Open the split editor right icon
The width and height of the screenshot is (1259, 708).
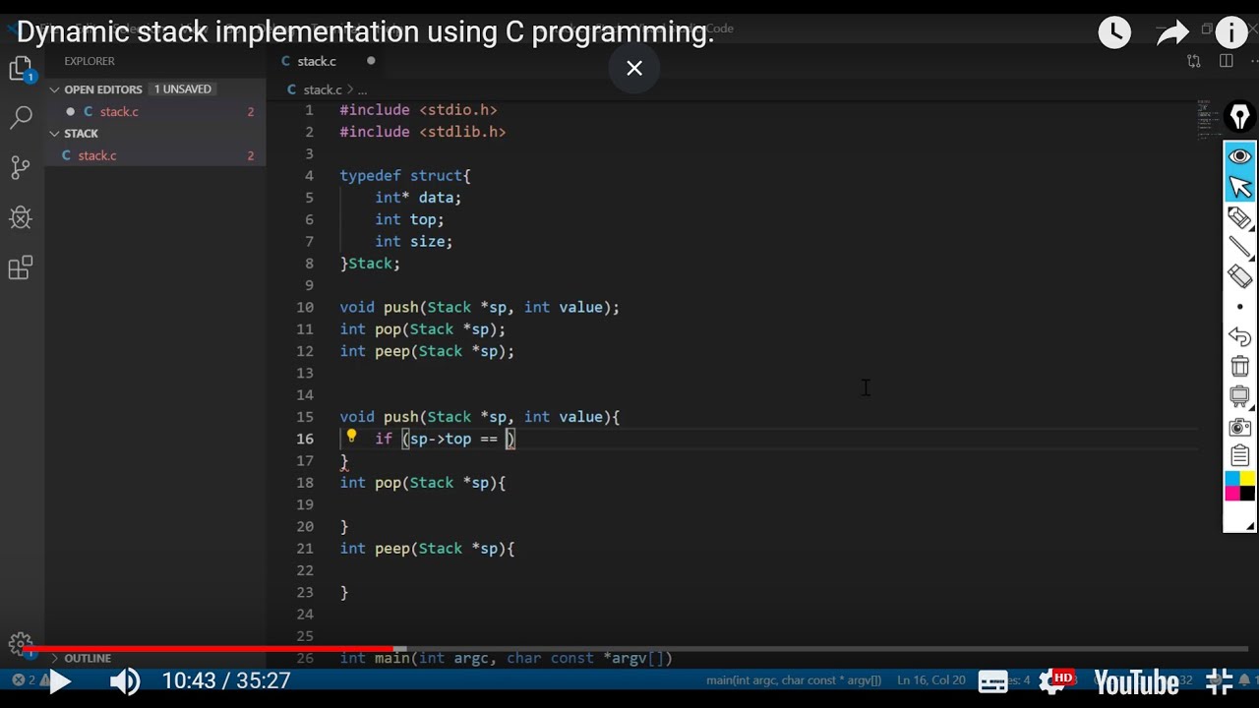[1226, 61]
